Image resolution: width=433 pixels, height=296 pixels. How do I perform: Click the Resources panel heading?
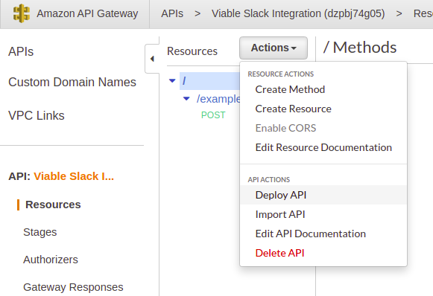(x=192, y=51)
